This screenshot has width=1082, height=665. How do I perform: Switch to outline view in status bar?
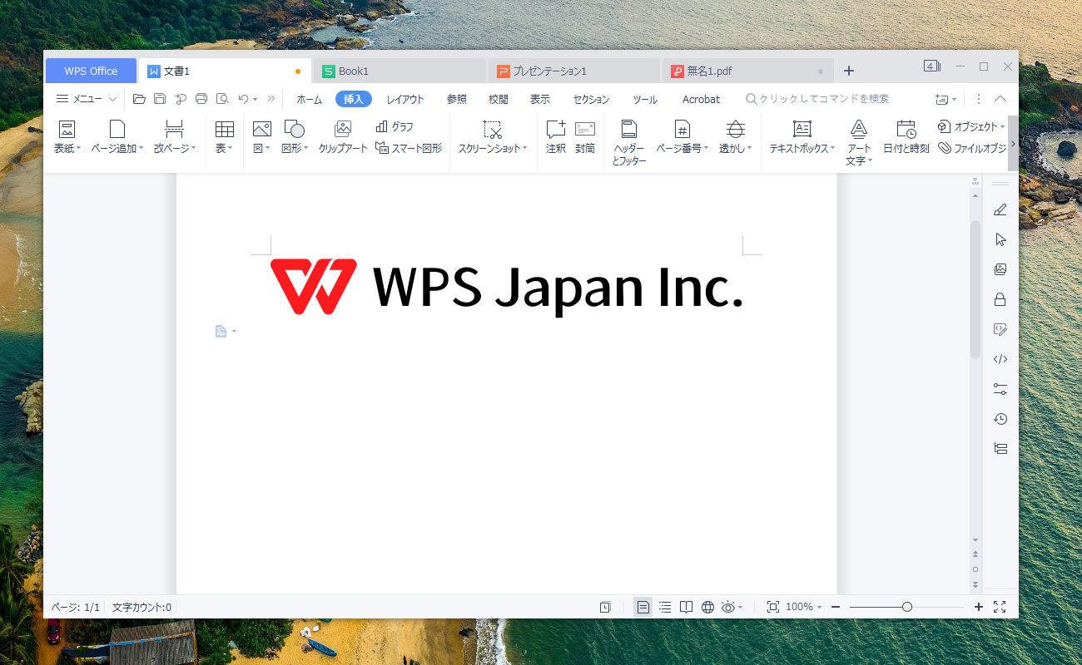click(x=665, y=607)
